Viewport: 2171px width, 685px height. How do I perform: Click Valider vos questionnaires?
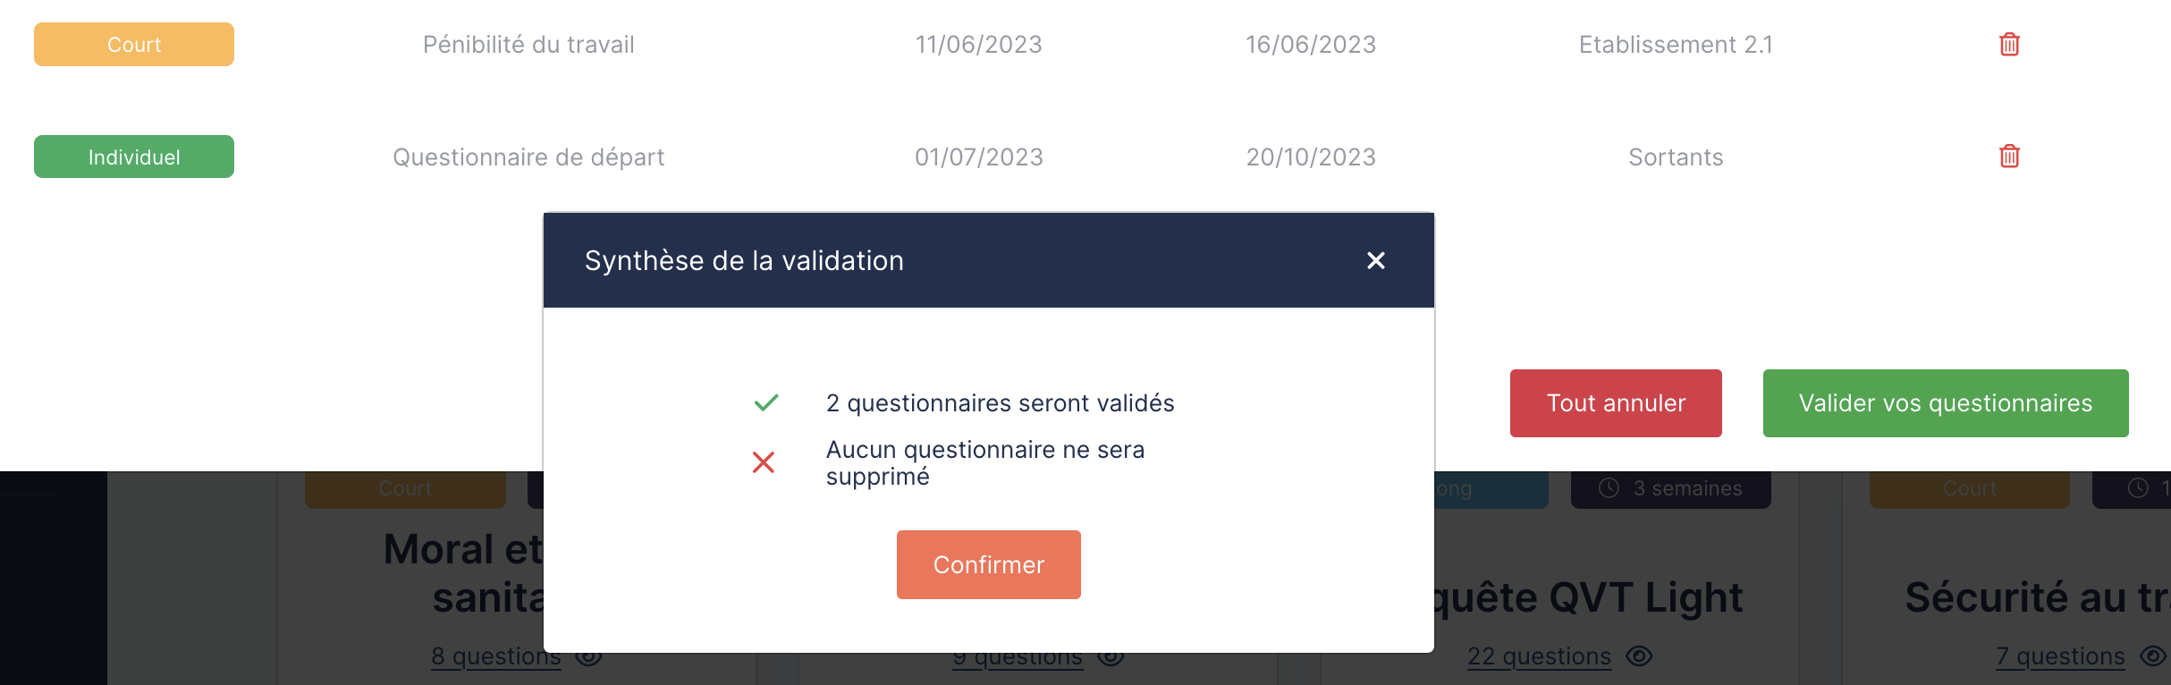coord(1945,403)
